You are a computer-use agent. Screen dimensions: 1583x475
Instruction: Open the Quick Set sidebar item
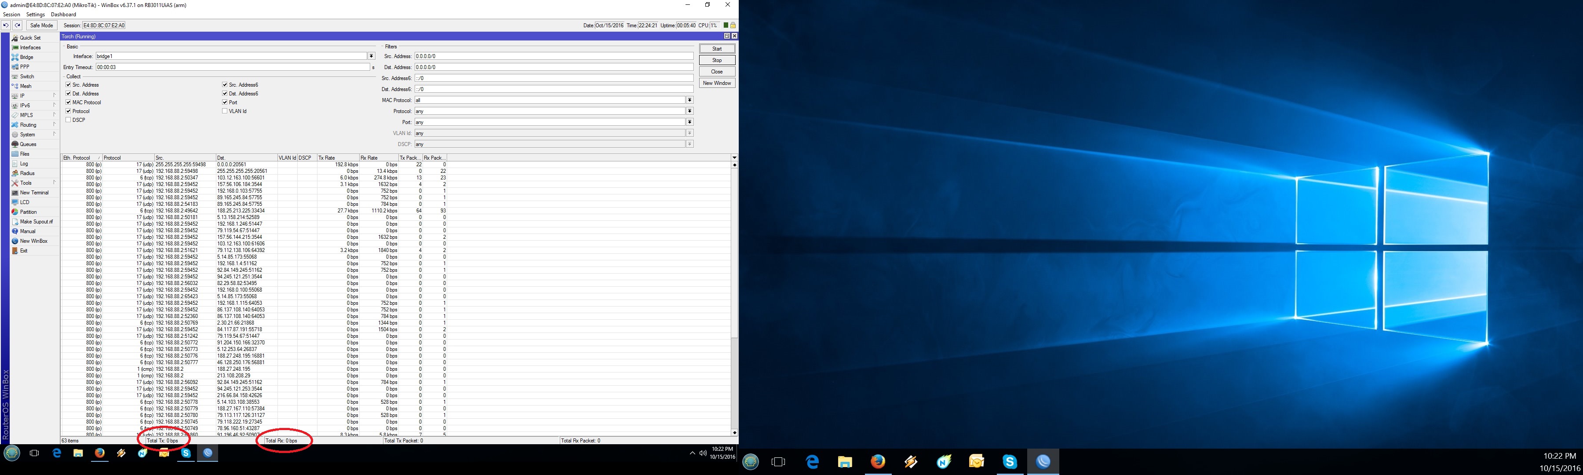click(29, 38)
